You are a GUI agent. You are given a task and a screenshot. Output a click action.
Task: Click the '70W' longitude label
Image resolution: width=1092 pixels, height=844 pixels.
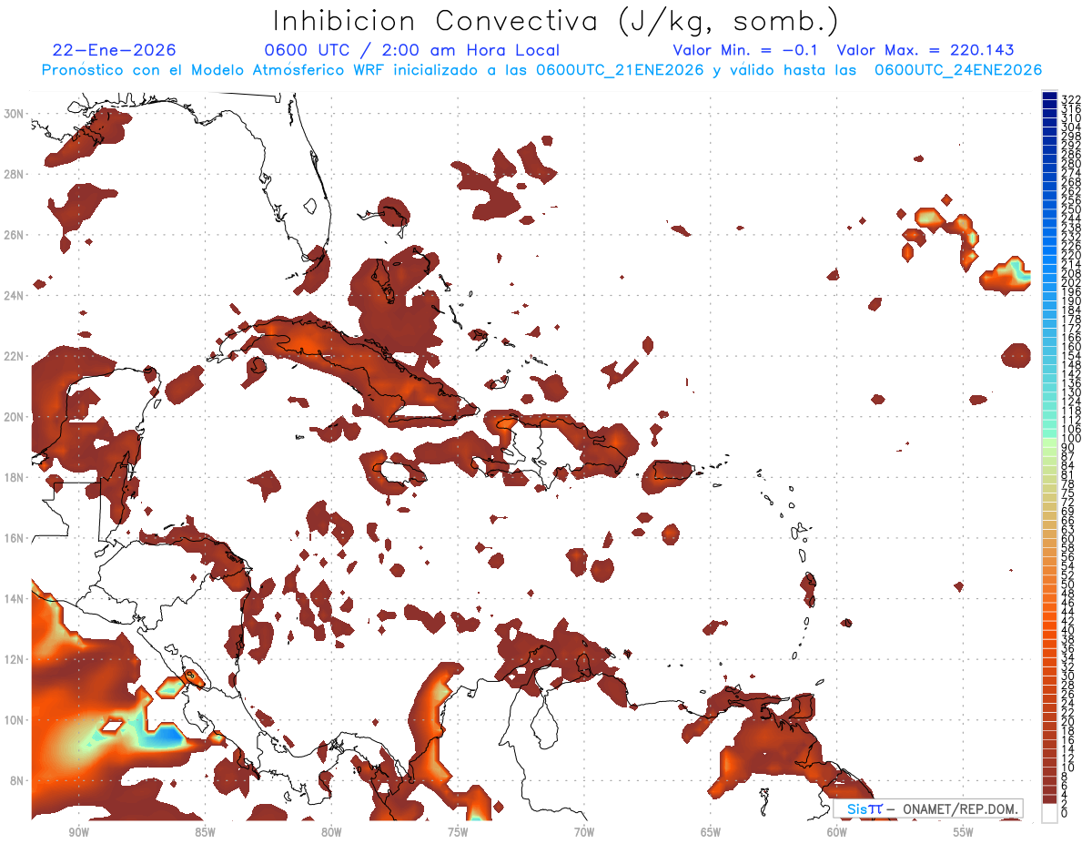pyautogui.click(x=584, y=832)
